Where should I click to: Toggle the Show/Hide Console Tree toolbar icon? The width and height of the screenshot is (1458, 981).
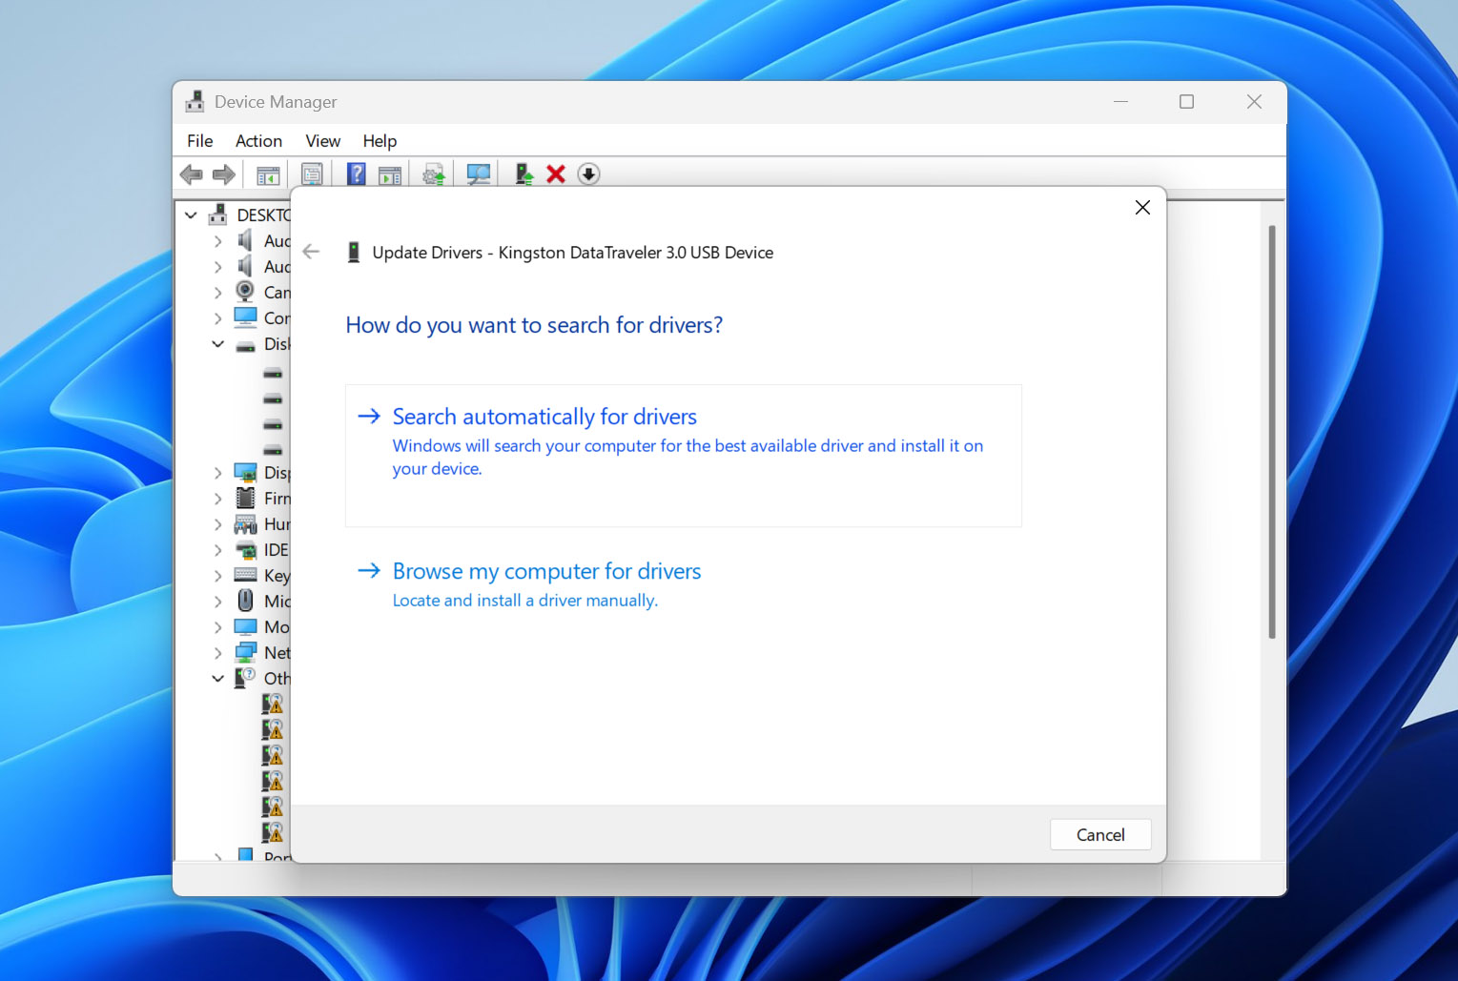pos(268,174)
